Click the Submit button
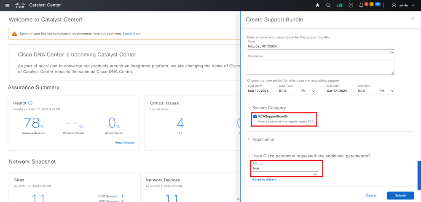The height and width of the screenshot is (202, 421). (x=400, y=196)
